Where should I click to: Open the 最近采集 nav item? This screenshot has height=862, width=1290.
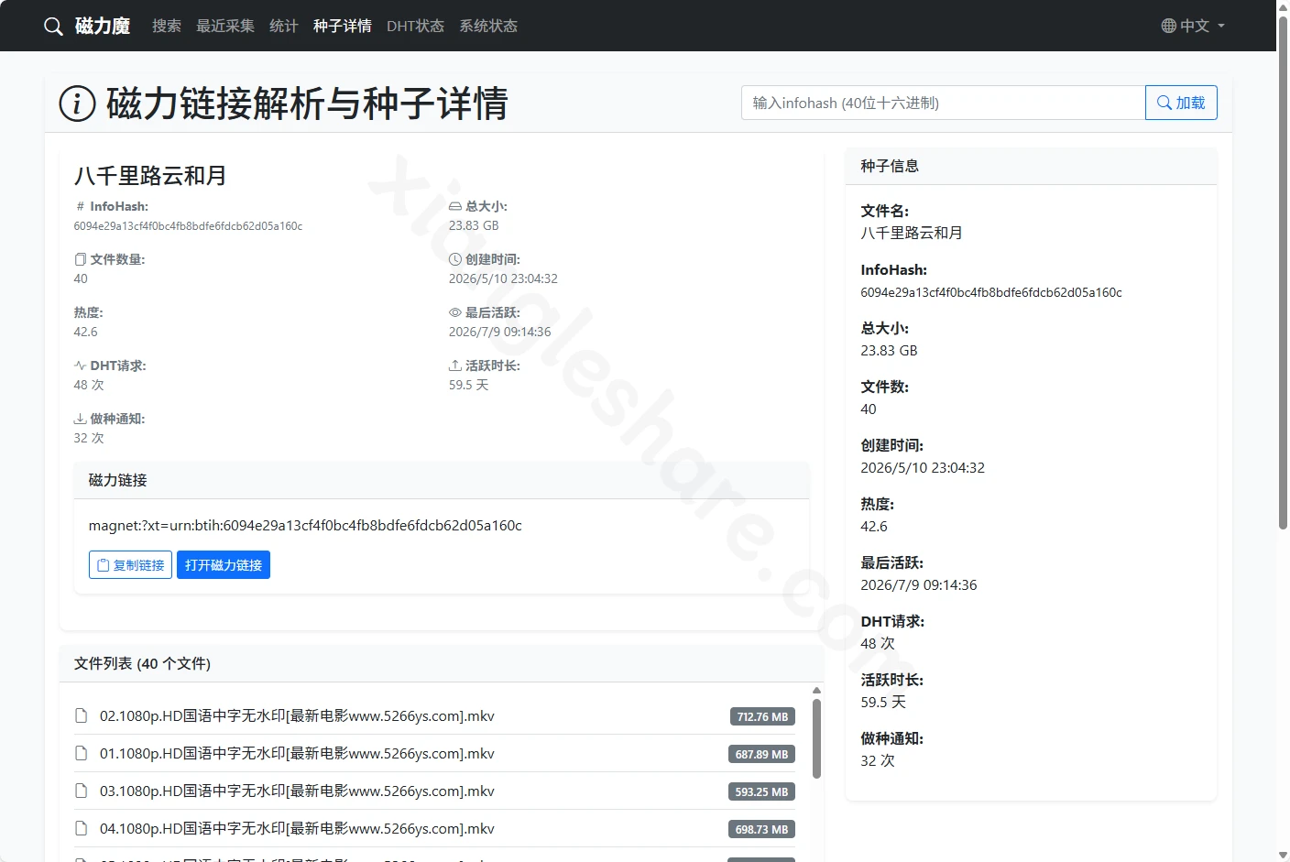pyautogui.click(x=225, y=26)
